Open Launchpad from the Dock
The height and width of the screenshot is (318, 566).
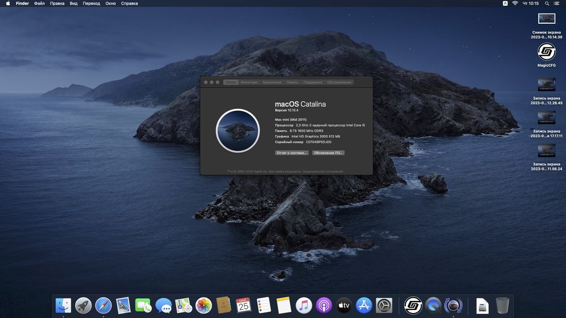[83, 306]
